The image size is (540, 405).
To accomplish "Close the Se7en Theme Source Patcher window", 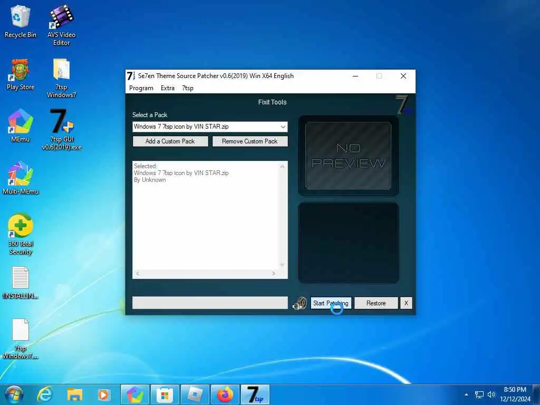I will click(x=403, y=76).
